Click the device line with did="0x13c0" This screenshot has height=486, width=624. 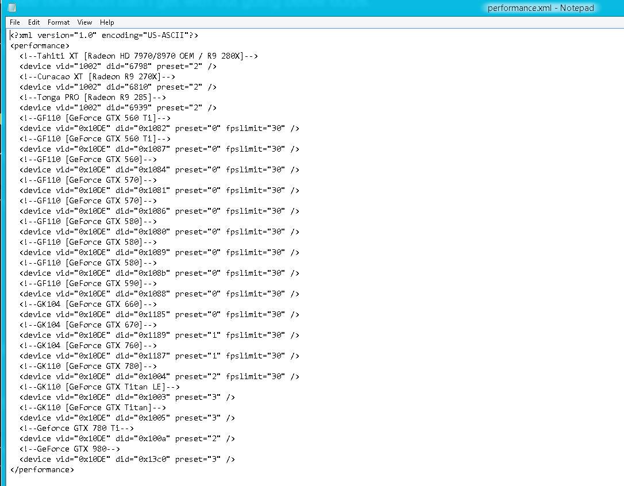127,460
